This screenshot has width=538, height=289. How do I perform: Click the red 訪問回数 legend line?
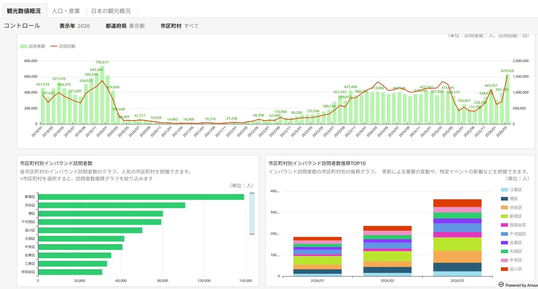point(54,46)
